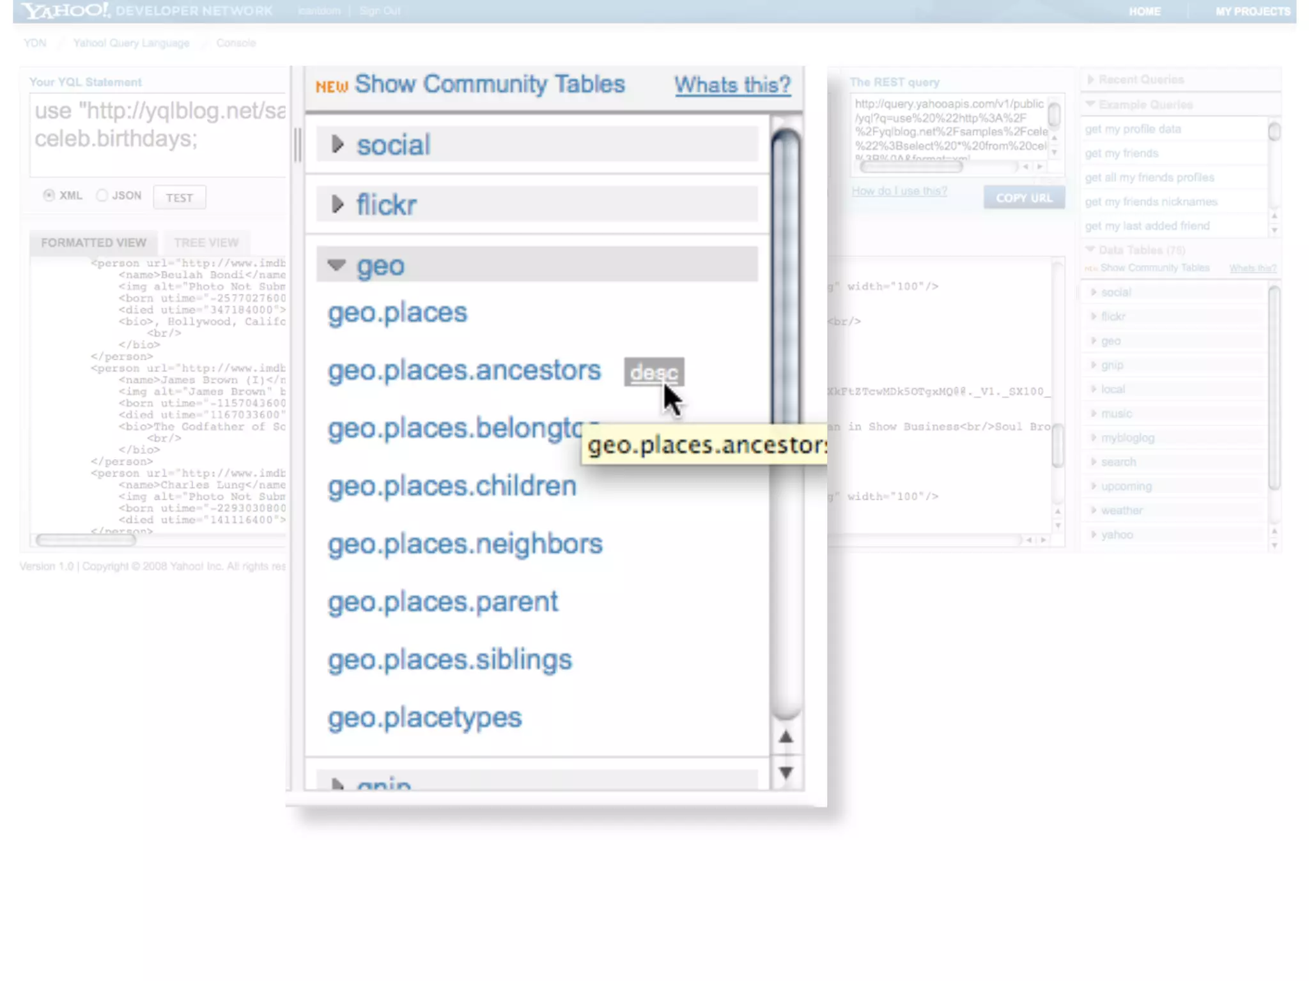
Task: Run 'get my profile data' example query
Action: coord(1133,129)
